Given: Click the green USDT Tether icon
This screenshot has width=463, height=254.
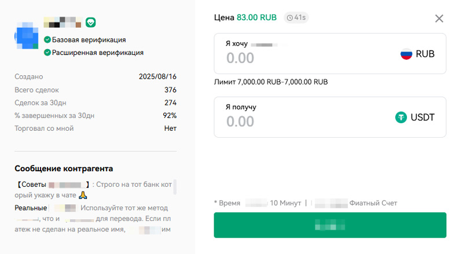Looking at the screenshot, I should pyautogui.click(x=401, y=117).
